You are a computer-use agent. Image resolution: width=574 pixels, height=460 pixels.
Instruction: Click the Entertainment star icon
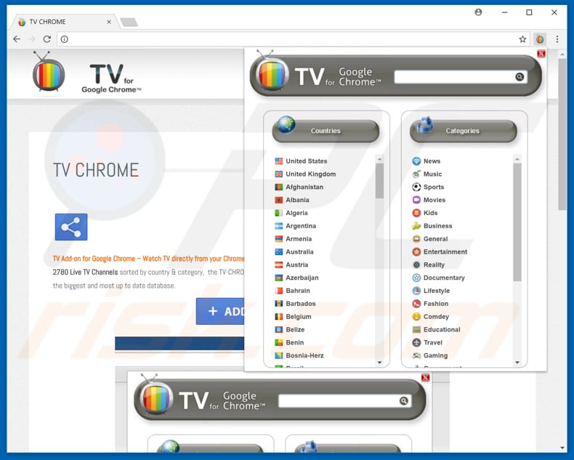[416, 251]
